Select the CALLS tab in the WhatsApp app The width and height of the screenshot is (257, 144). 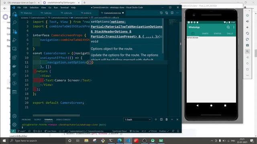[x=230, y=34]
